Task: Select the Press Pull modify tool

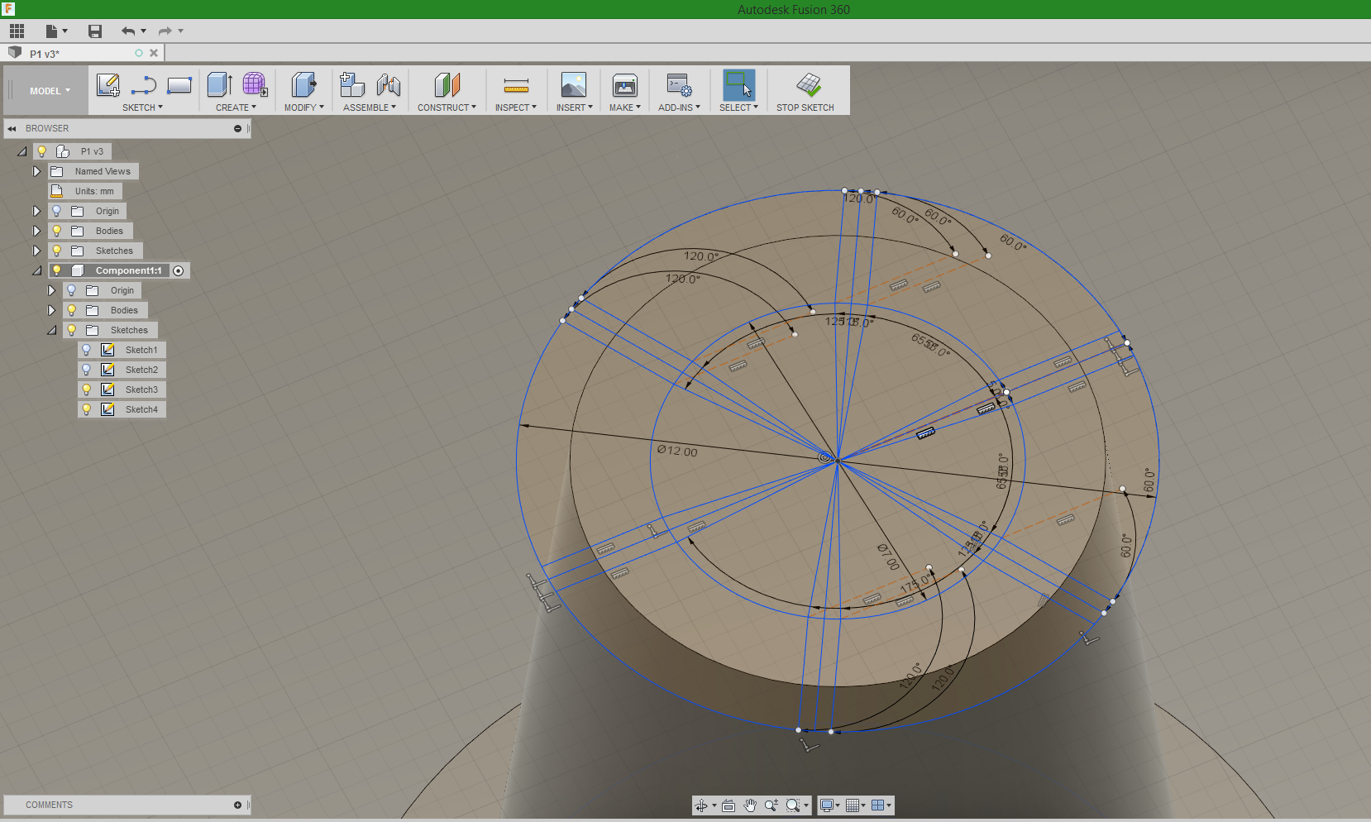Action: click(x=303, y=85)
